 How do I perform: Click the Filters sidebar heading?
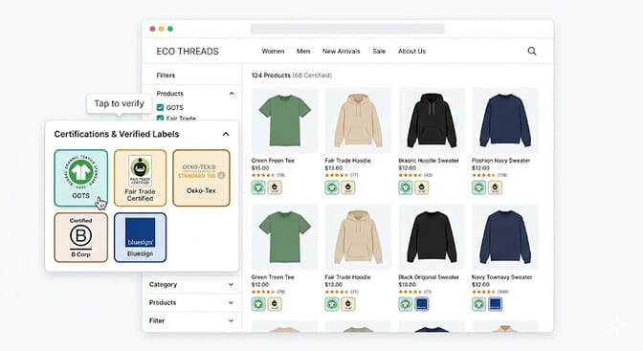(x=166, y=75)
